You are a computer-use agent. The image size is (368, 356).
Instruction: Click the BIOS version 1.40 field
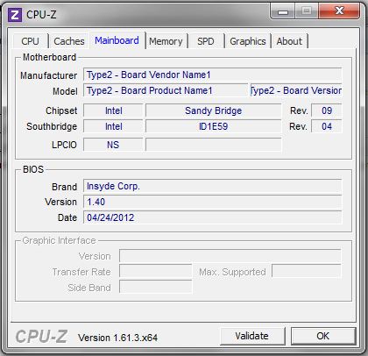(x=212, y=202)
